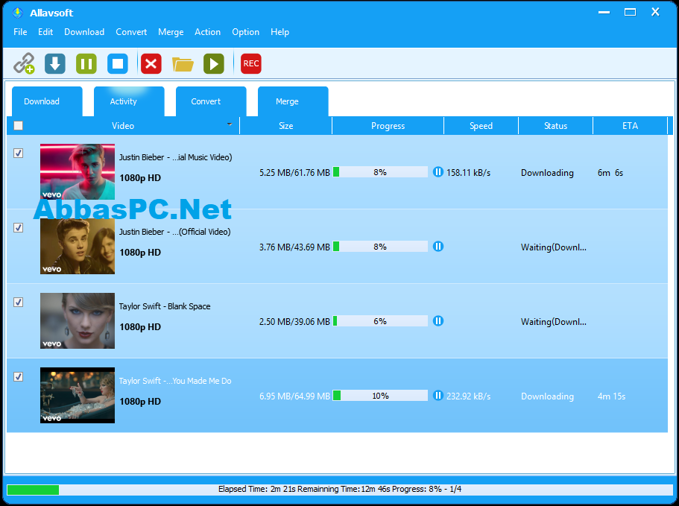Select the Justin Bieber Music Video thumbnail
Viewport: 679px width, 506px height.
pyautogui.click(x=78, y=172)
